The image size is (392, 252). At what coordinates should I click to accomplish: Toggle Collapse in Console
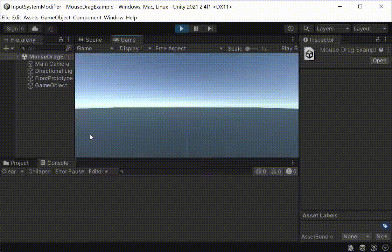(40, 171)
